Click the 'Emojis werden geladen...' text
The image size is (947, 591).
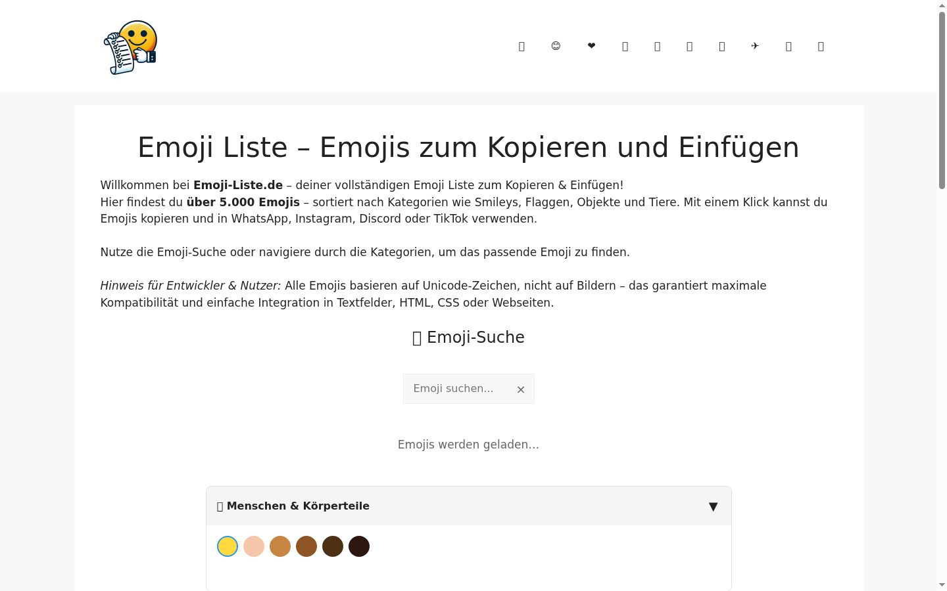click(x=468, y=445)
